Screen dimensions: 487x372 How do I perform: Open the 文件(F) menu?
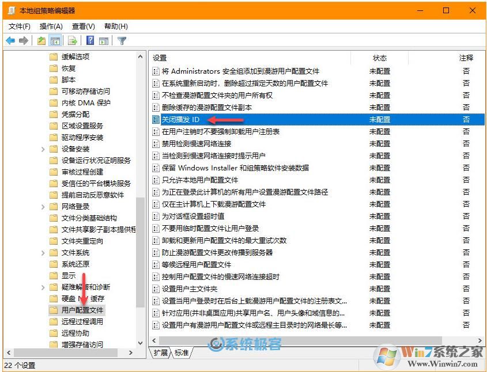click(x=19, y=26)
